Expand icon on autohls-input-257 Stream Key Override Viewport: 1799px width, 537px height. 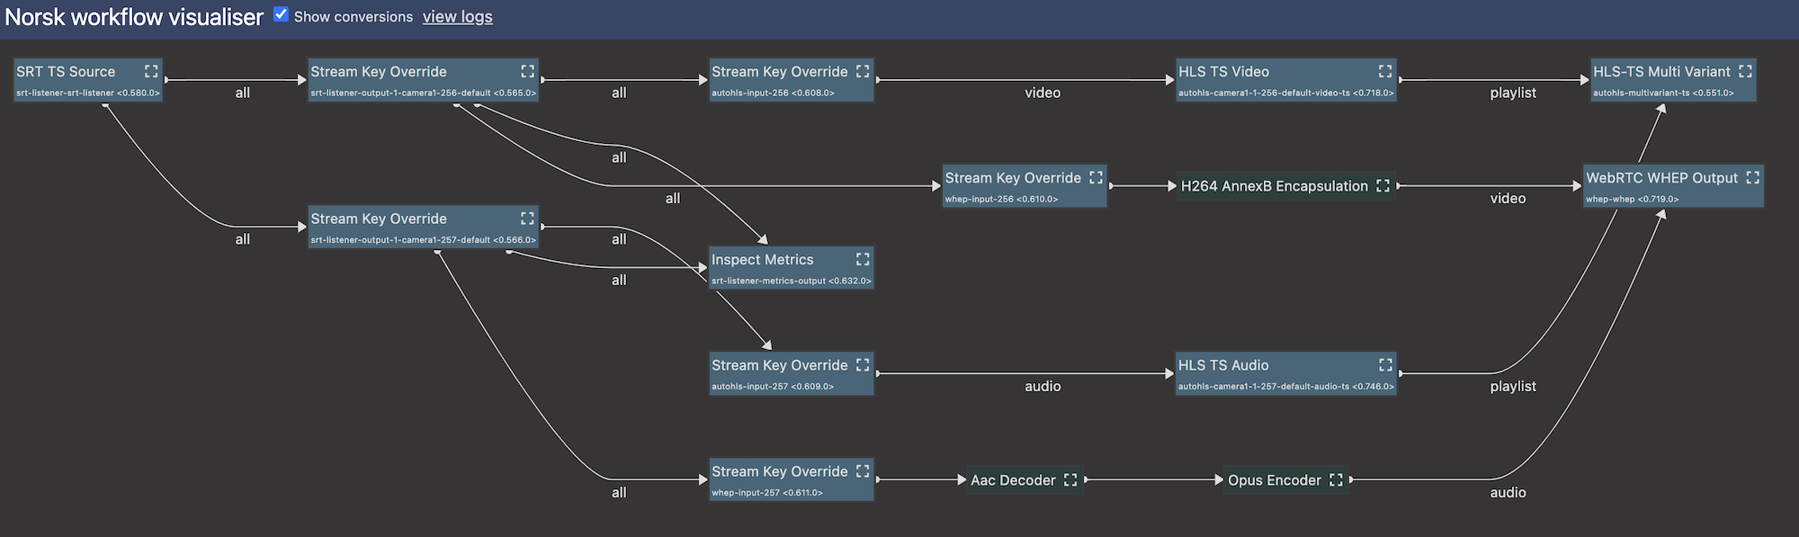(x=863, y=364)
